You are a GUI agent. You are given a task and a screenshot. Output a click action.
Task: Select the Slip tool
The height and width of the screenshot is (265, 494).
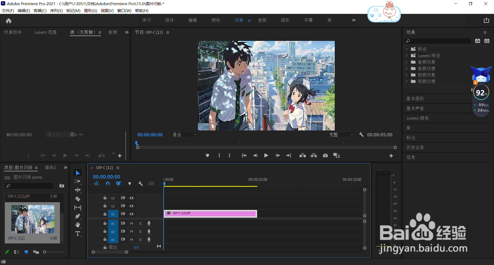click(78, 207)
